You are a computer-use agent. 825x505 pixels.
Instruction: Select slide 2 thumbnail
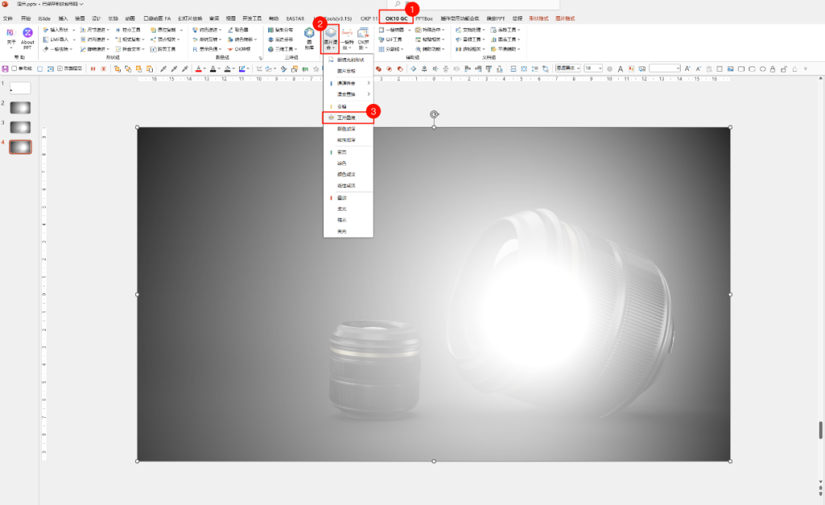21,107
